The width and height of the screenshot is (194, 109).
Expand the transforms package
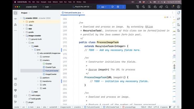[38, 81]
